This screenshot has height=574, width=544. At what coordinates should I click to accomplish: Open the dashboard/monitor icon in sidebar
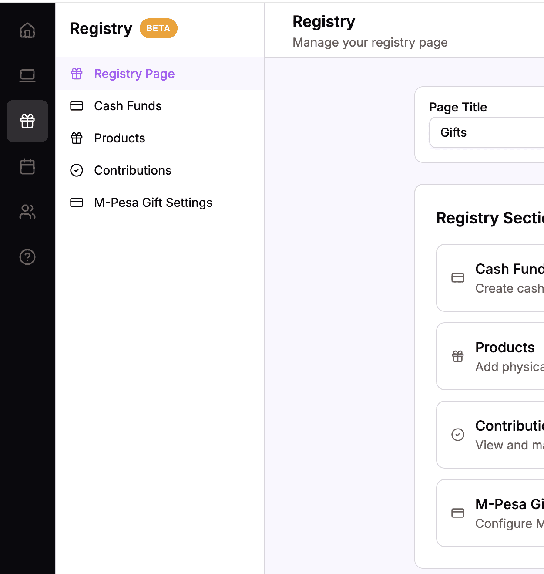27,75
